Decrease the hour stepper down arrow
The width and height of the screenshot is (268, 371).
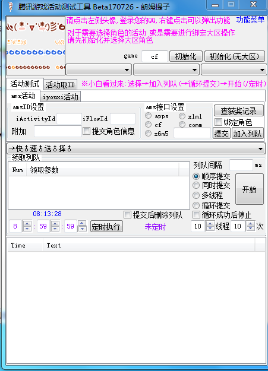click(x=27, y=229)
